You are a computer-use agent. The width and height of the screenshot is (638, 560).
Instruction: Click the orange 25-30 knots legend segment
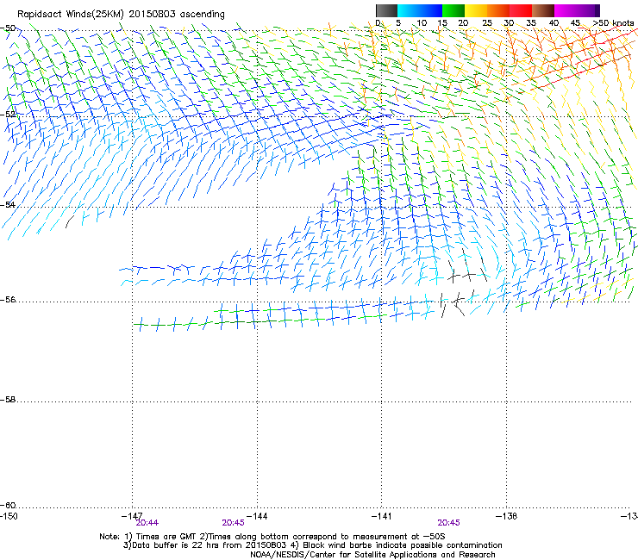pyautogui.click(x=498, y=10)
